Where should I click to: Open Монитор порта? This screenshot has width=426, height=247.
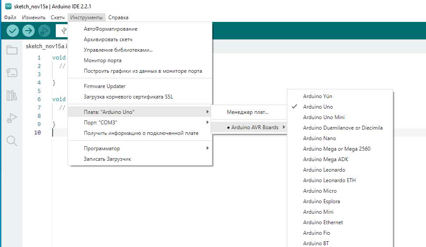pyautogui.click(x=140, y=60)
